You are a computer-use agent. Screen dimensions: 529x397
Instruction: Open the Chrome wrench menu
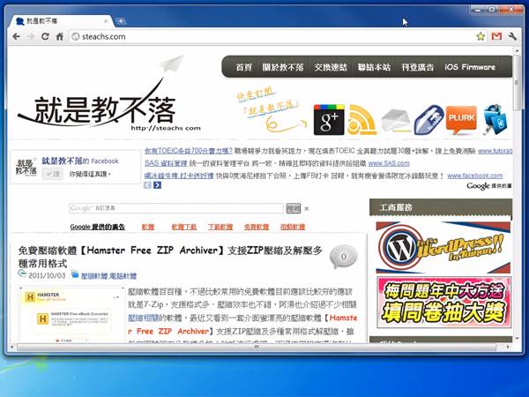click(512, 36)
